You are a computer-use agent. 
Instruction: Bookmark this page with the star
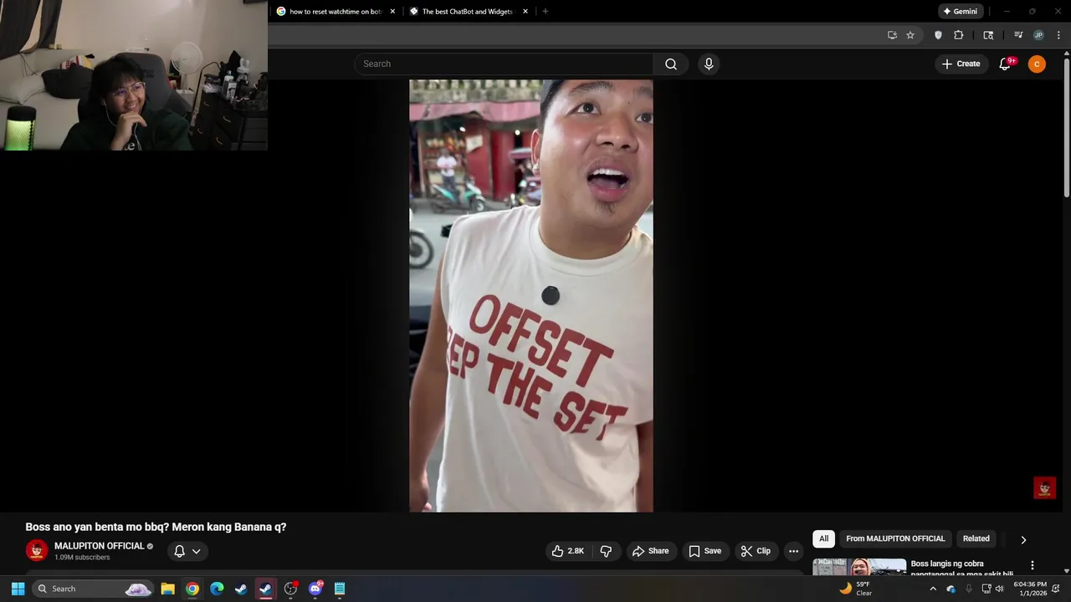pos(910,35)
